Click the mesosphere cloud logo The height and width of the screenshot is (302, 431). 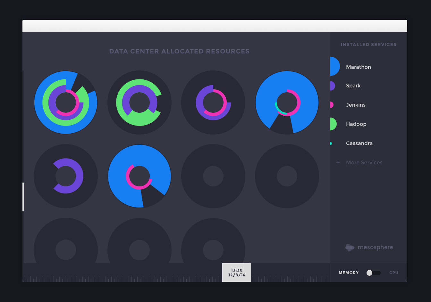350,247
